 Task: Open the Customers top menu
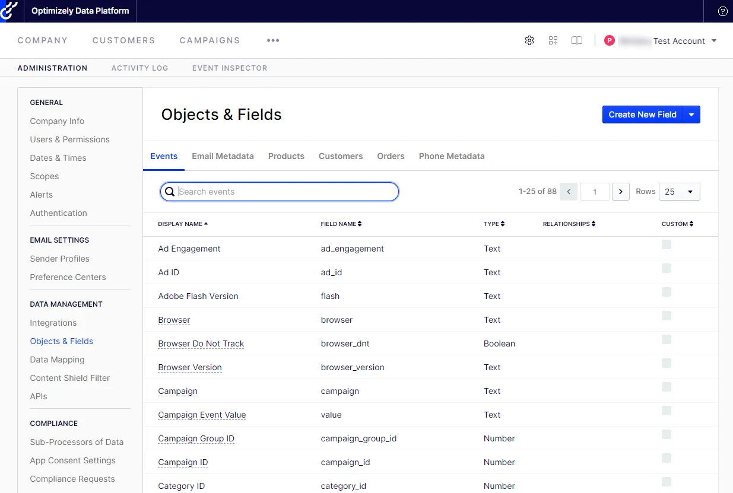coord(123,40)
